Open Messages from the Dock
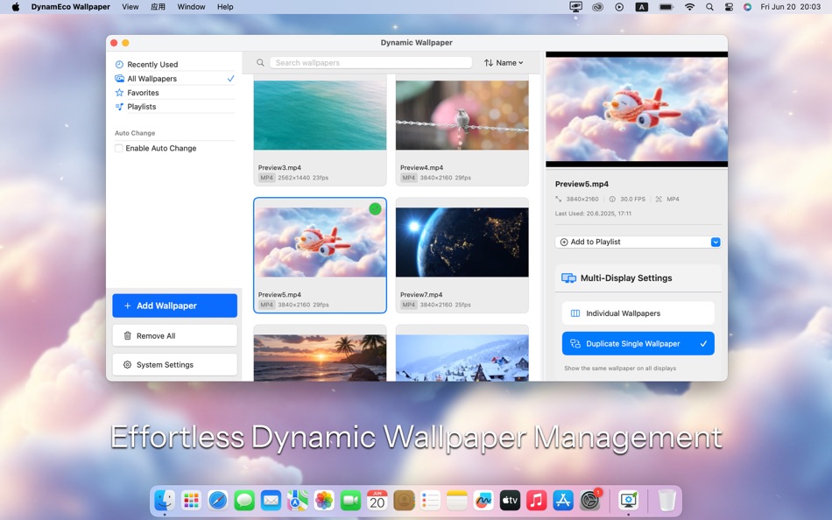This screenshot has width=832, height=520. 244,500
